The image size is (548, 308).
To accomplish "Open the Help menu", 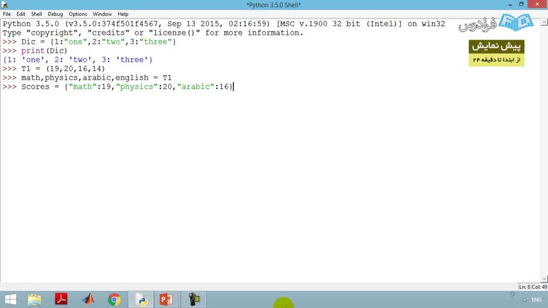I will [x=123, y=14].
